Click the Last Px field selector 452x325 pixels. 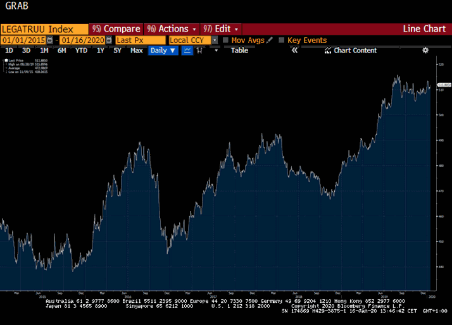140,40
